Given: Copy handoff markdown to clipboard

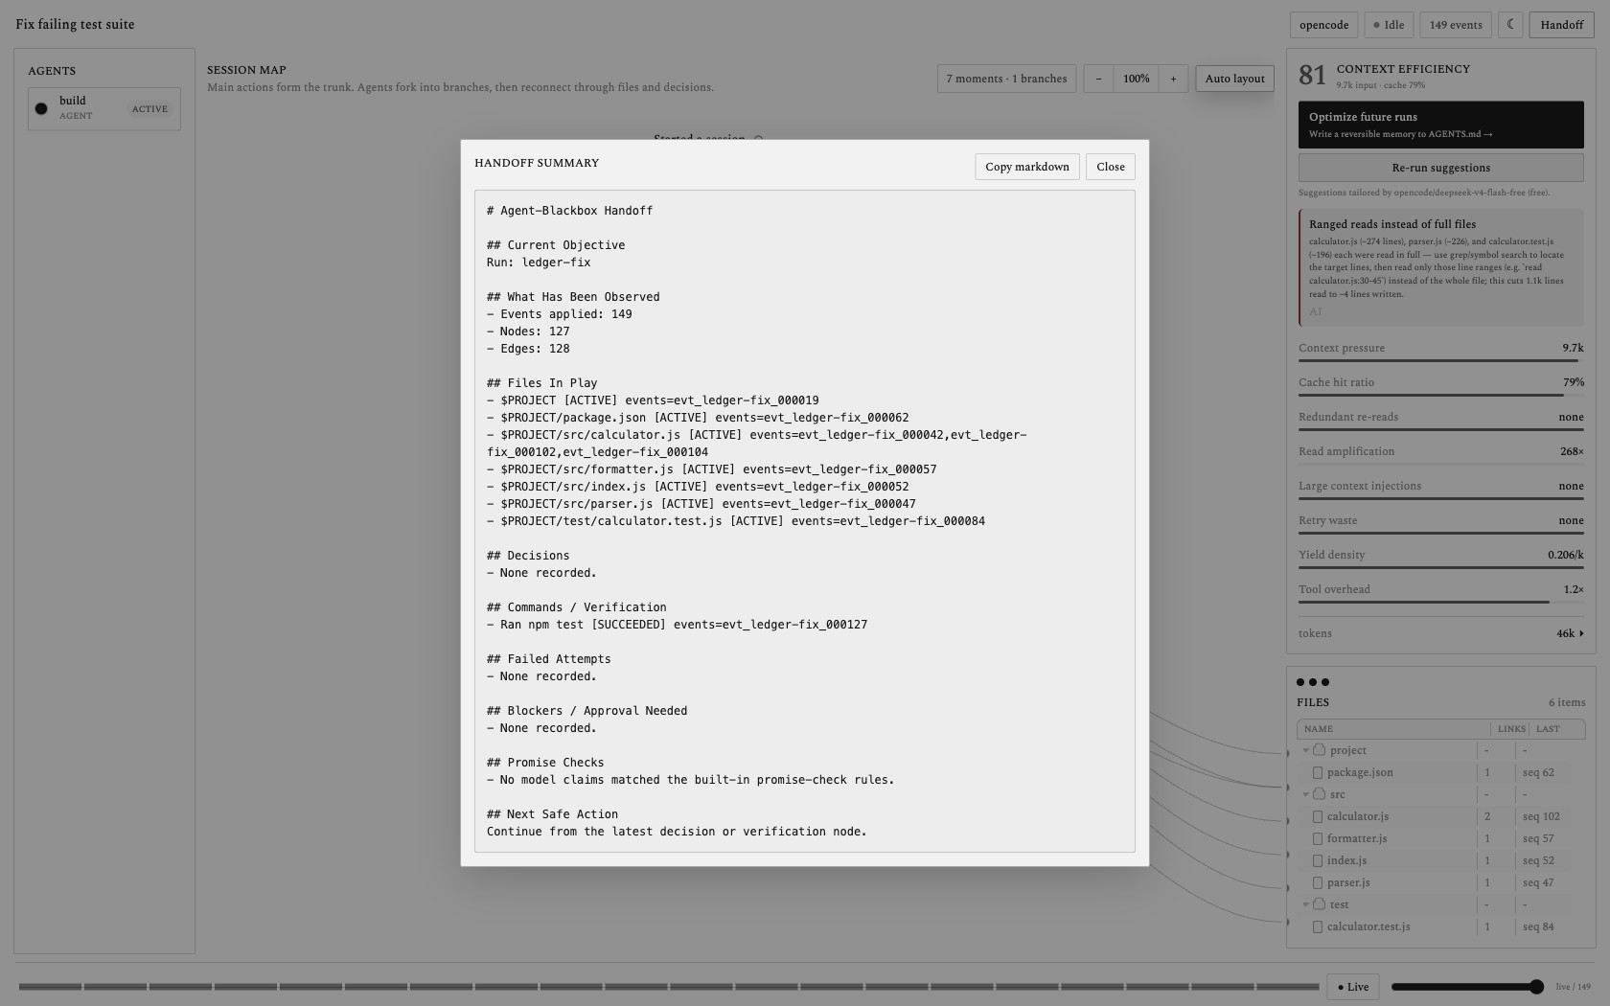Looking at the screenshot, I should point(1027,167).
